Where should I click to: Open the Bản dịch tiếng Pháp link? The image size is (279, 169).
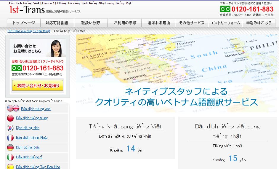coord(32,138)
